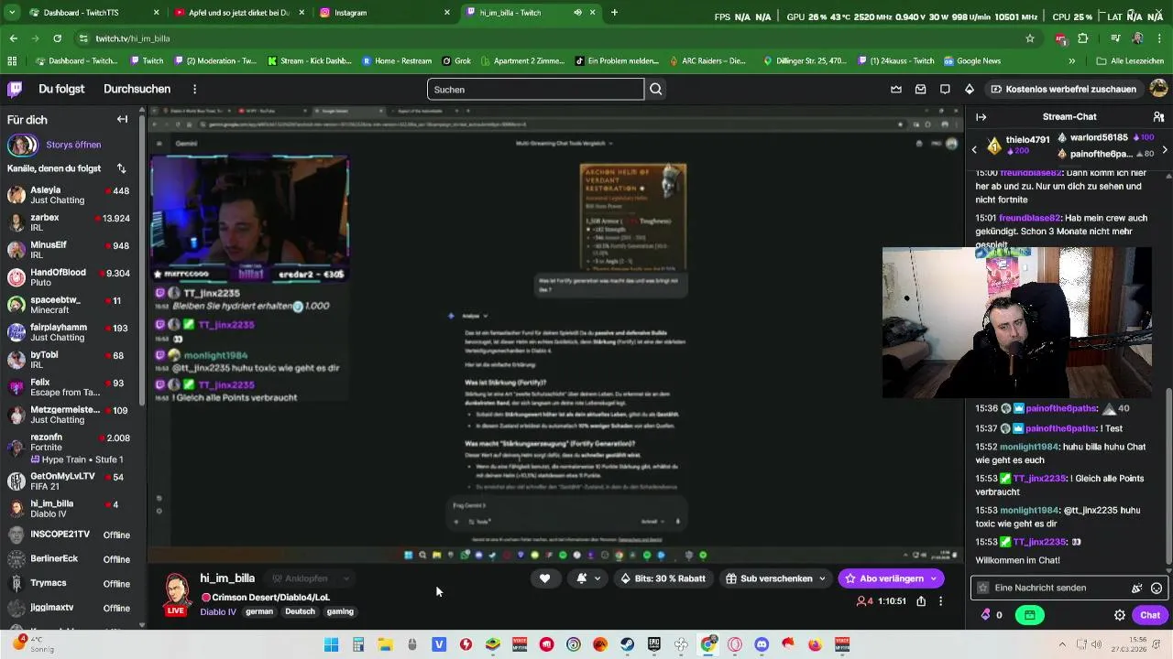Click the search magnifier button
This screenshot has width=1173, height=659.
656,89
